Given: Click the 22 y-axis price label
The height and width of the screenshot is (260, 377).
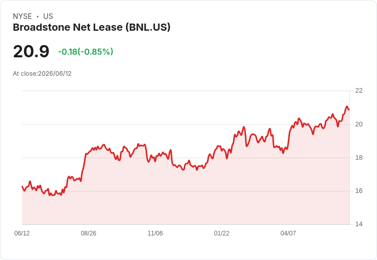Looking at the screenshot, I should pos(359,91).
